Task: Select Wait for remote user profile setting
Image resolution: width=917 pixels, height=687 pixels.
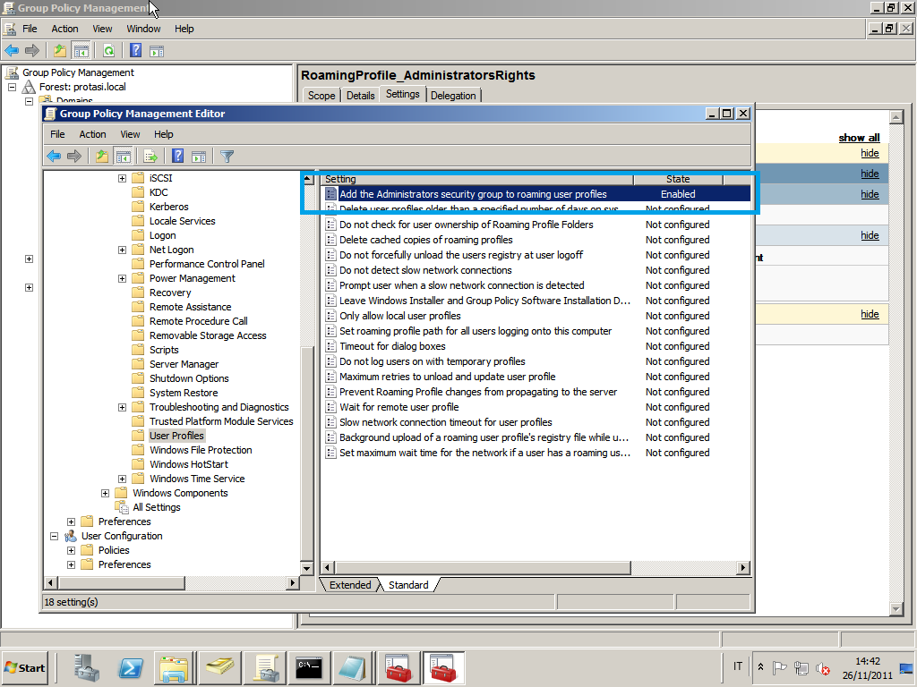Action: coord(399,407)
